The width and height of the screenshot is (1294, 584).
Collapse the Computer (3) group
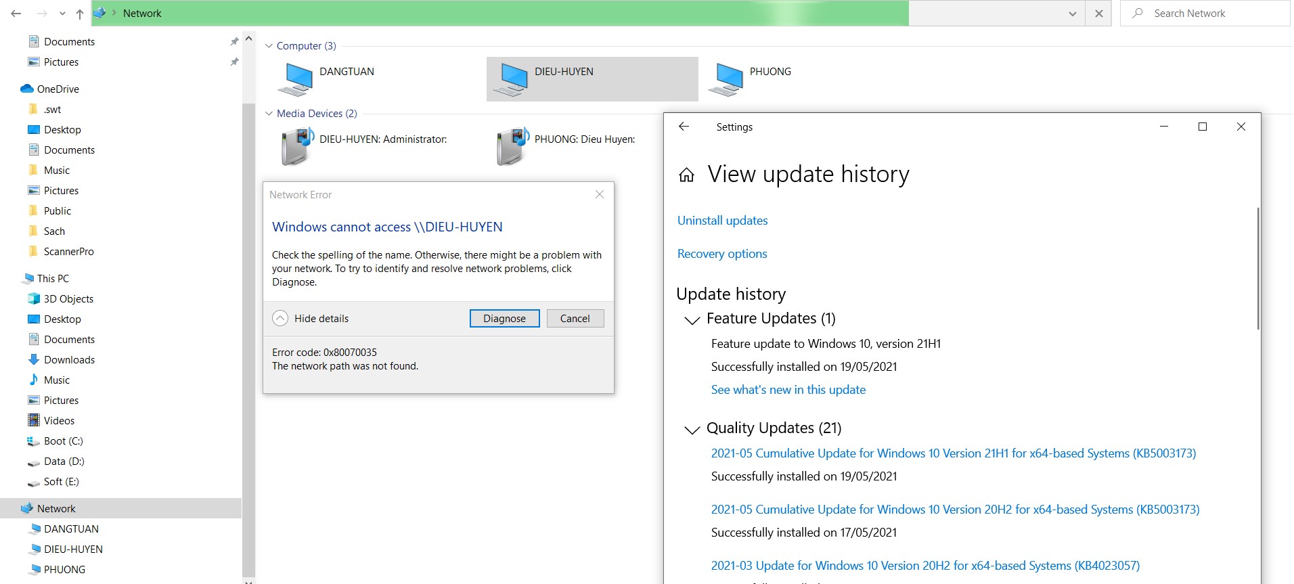pos(269,46)
